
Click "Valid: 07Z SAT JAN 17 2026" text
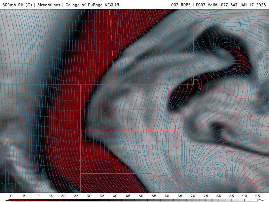237,5
